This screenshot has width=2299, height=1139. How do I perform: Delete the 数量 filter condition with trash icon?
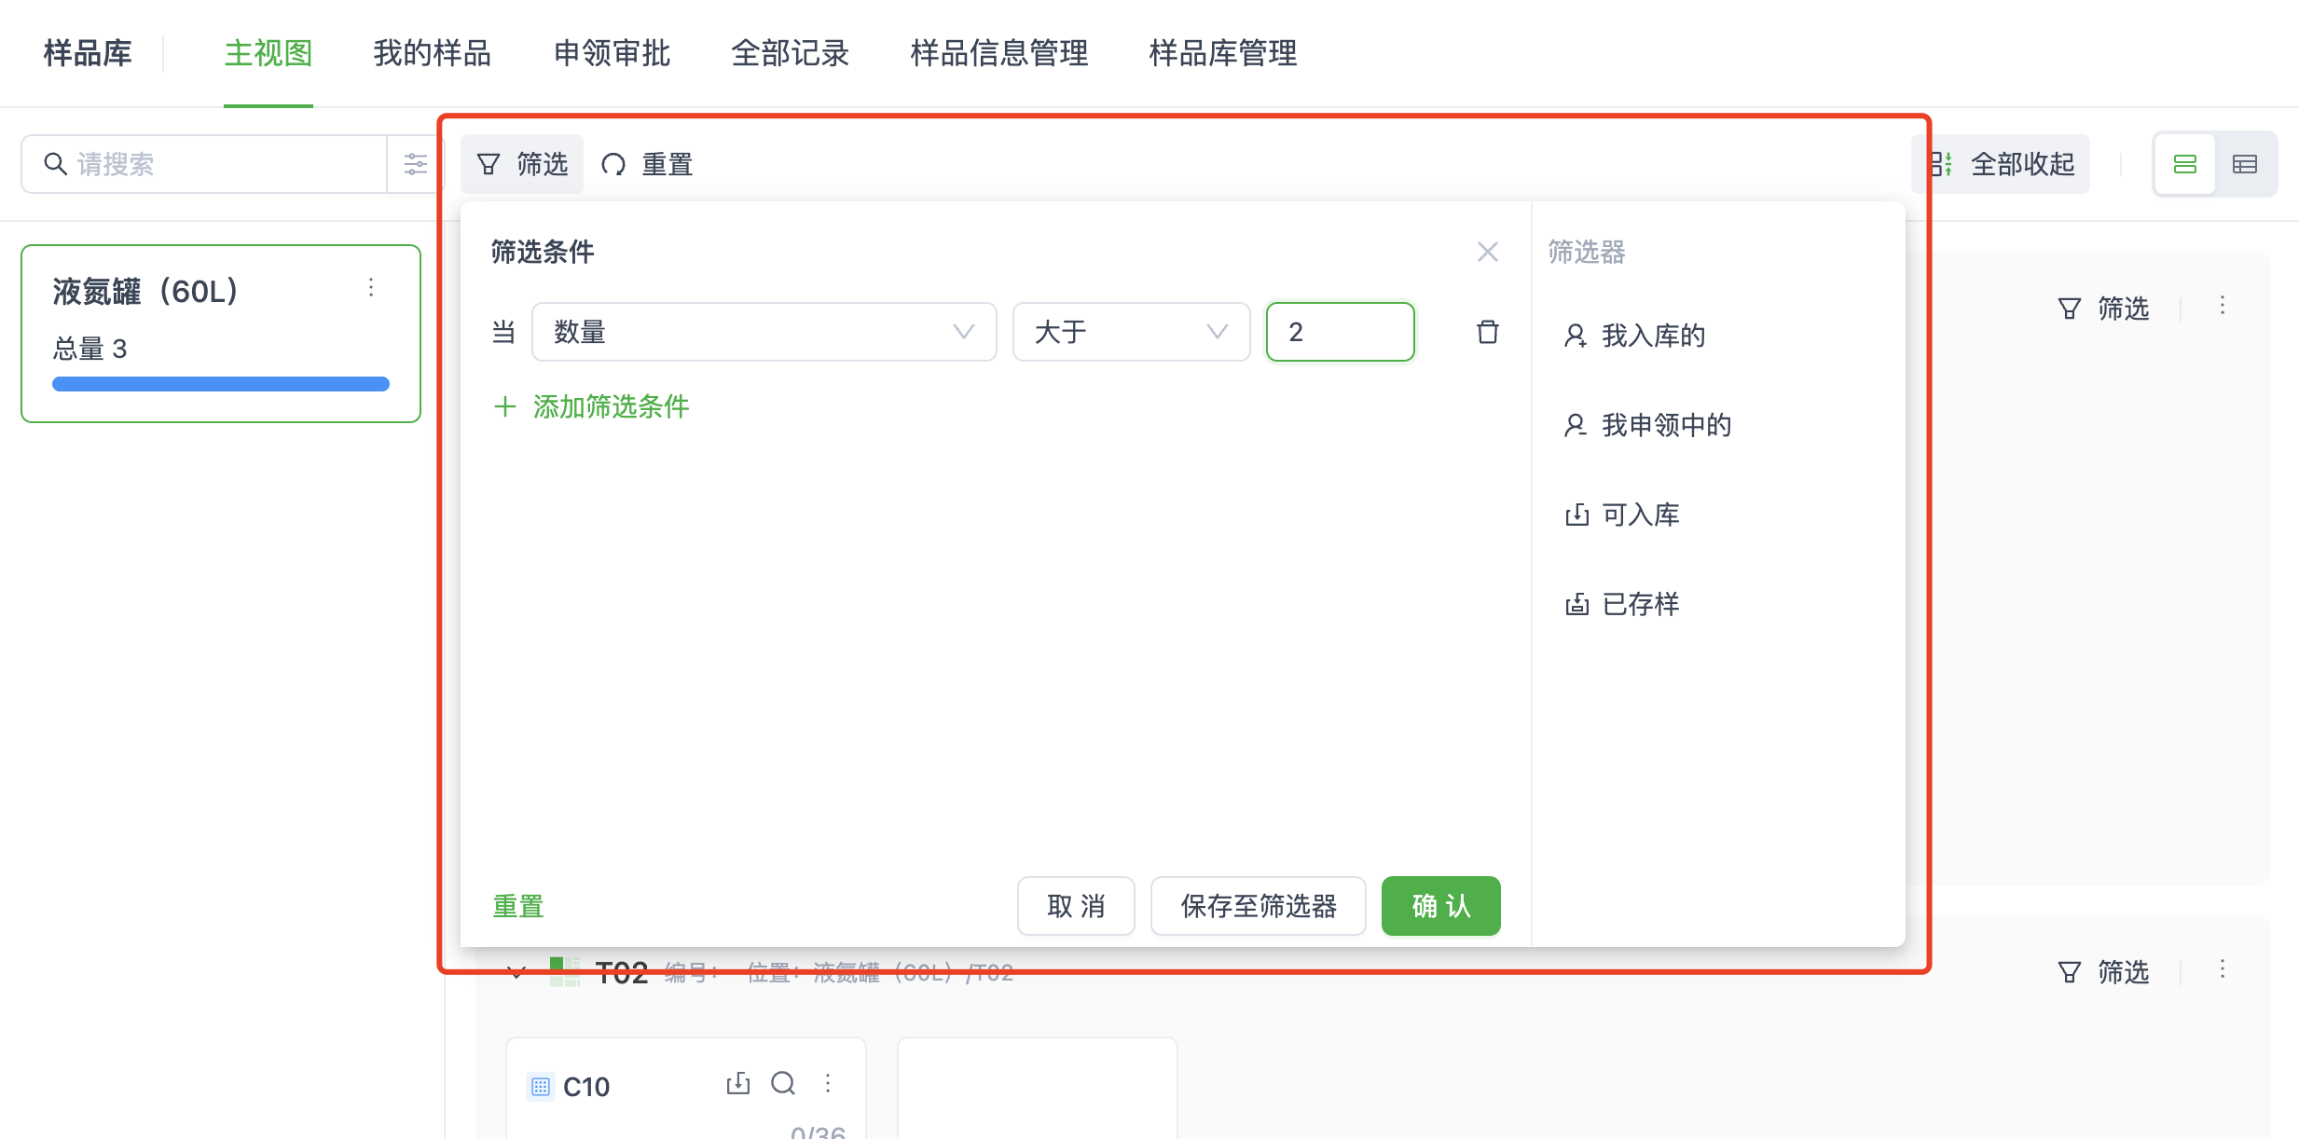click(x=1487, y=331)
